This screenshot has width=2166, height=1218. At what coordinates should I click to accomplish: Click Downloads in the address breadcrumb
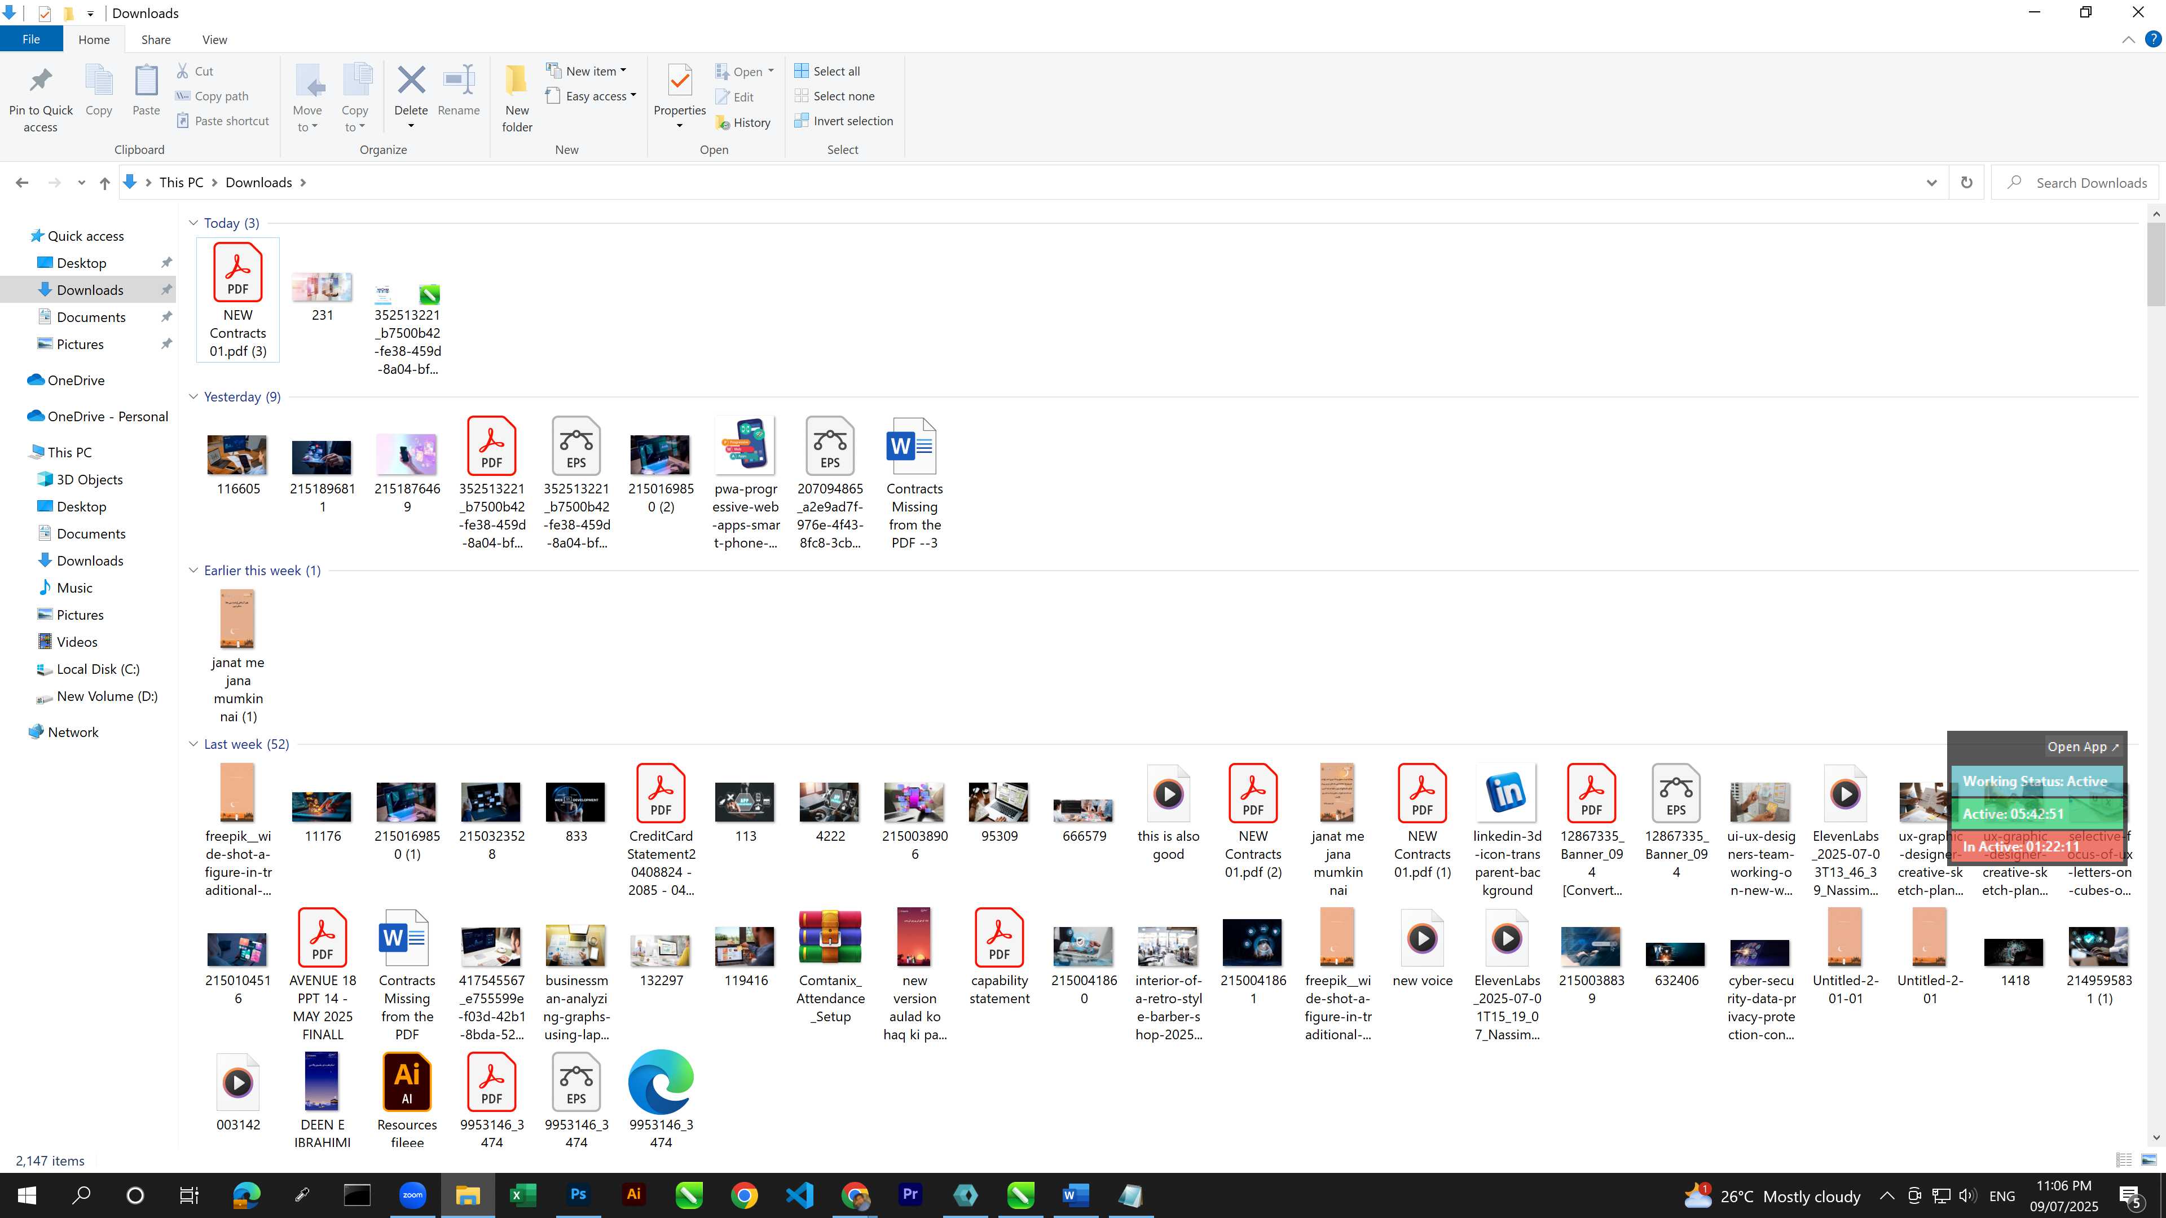tap(259, 182)
